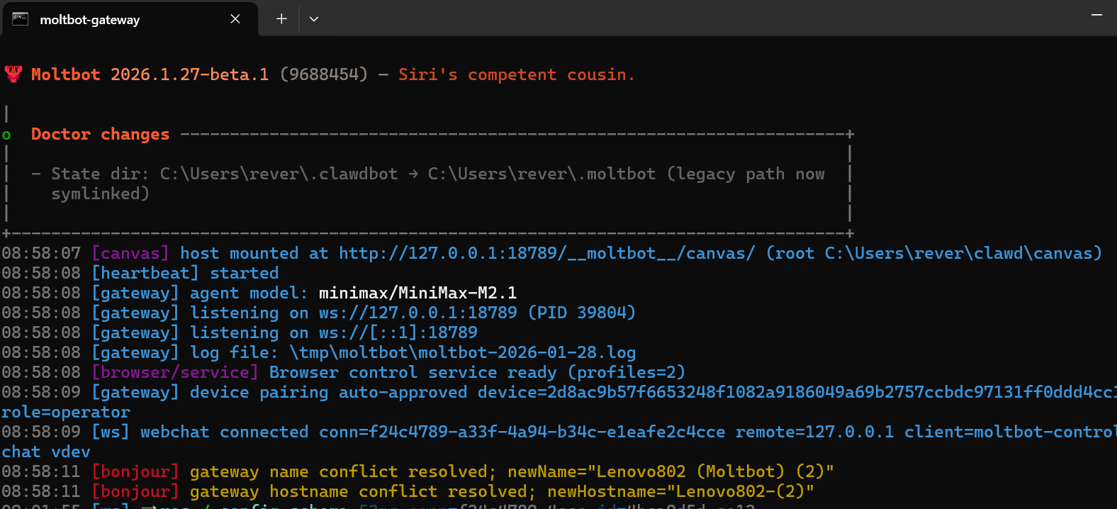The image size is (1117, 509).
Task: Select the moltbot-gateway tab title
Action: 90,20
